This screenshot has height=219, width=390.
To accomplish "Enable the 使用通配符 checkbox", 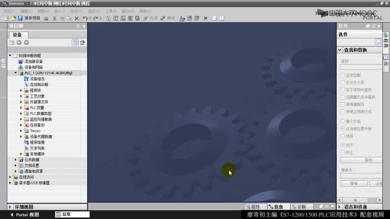I will tap(343, 104).
